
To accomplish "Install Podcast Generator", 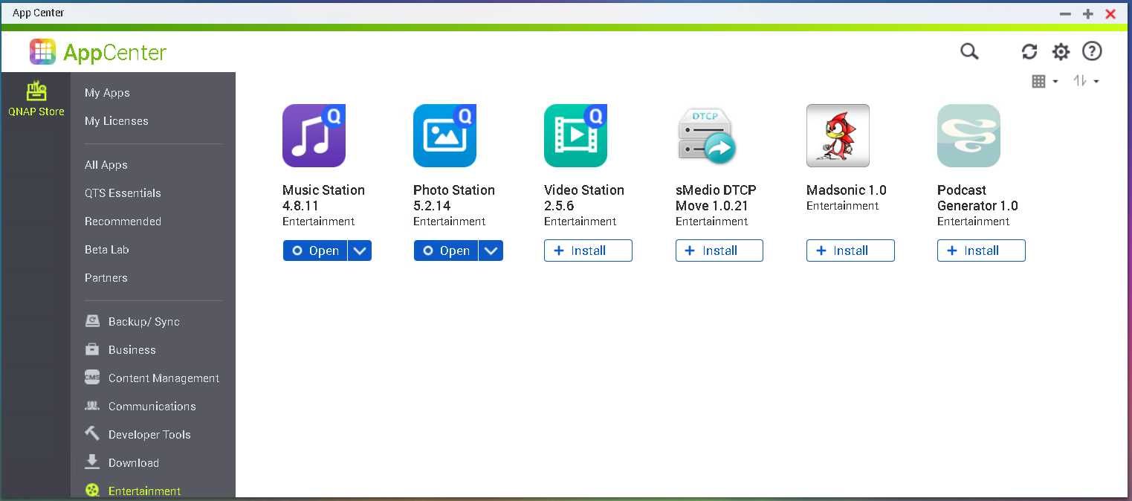I will click(x=981, y=250).
